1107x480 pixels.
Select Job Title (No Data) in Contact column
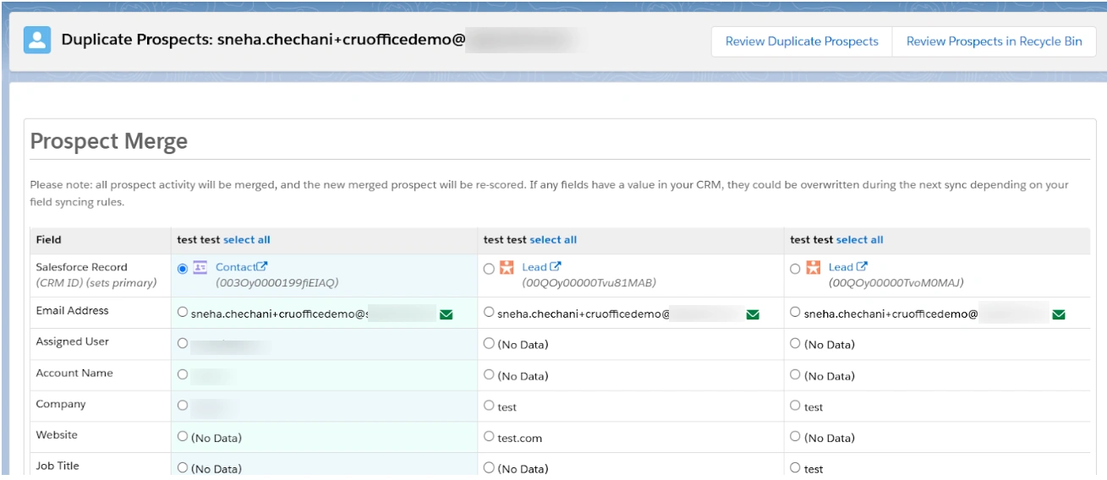tap(183, 467)
